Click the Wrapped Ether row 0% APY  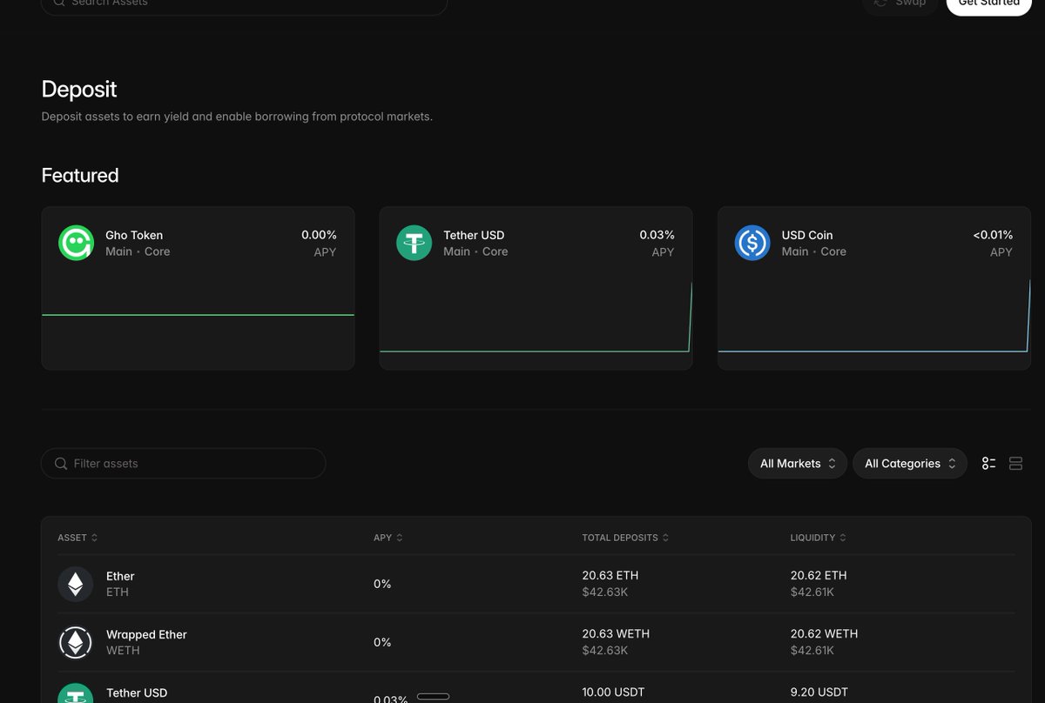(382, 642)
